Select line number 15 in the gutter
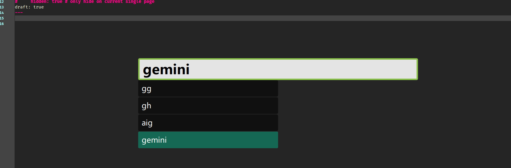511x168 pixels. tap(2, 18)
